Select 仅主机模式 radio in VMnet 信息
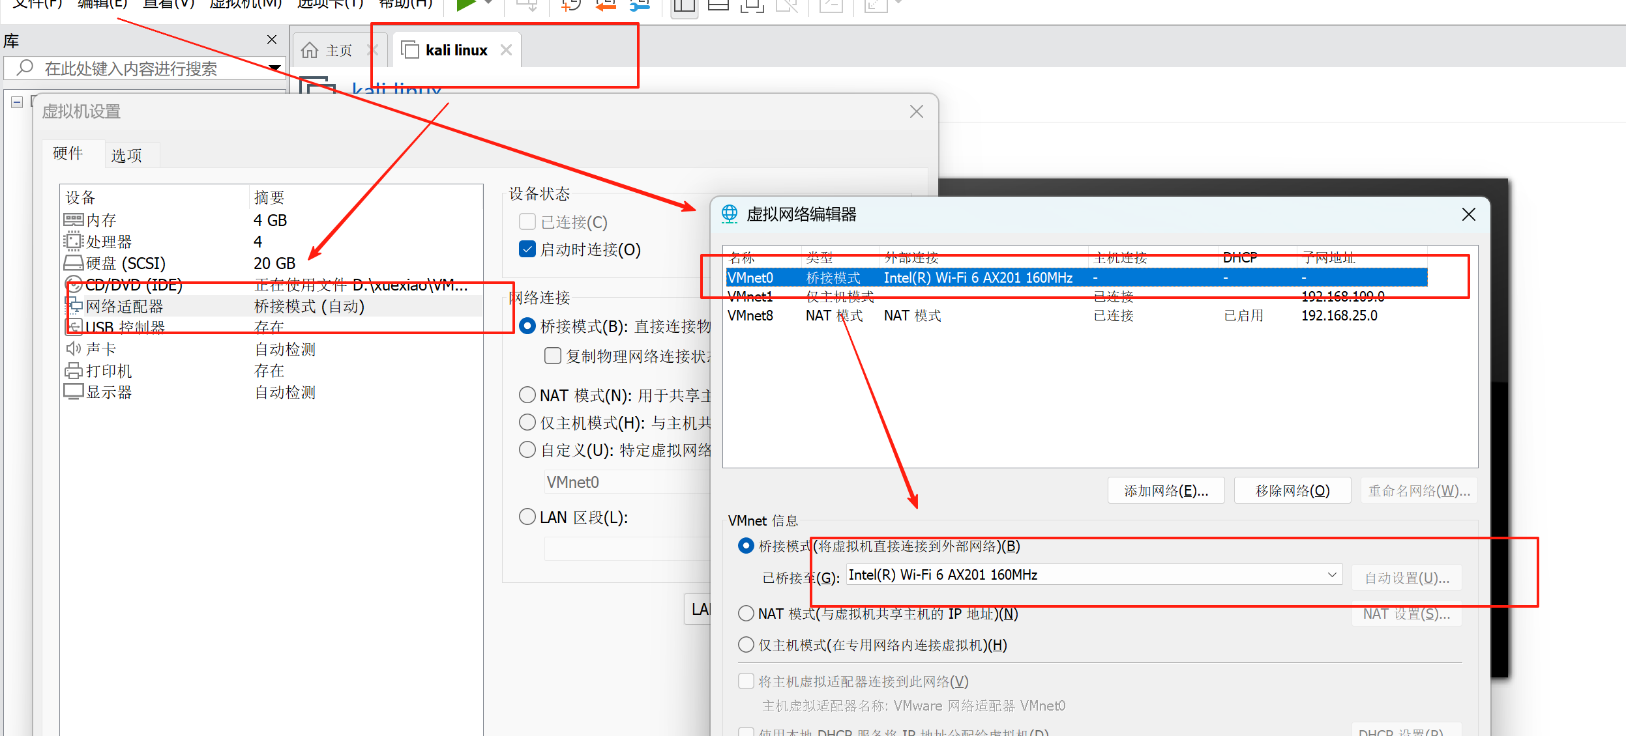The height and width of the screenshot is (736, 1626). click(x=746, y=645)
